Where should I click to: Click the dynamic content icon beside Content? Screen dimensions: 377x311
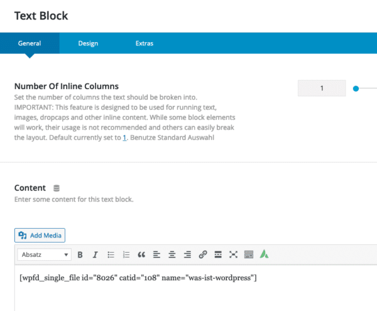pos(57,188)
